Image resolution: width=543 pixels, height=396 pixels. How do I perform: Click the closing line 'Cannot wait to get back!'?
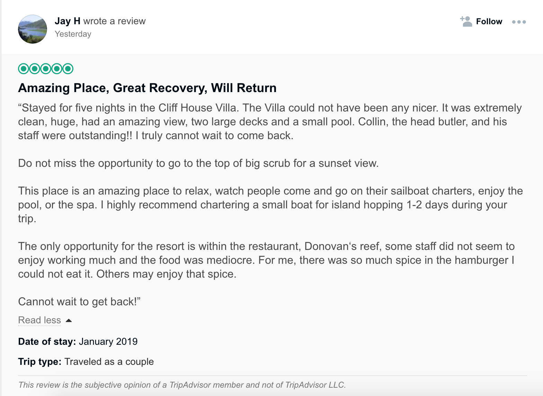tap(79, 301)
